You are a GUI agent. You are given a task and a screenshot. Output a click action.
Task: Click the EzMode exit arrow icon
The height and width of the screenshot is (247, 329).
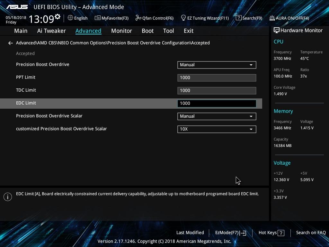243,233
